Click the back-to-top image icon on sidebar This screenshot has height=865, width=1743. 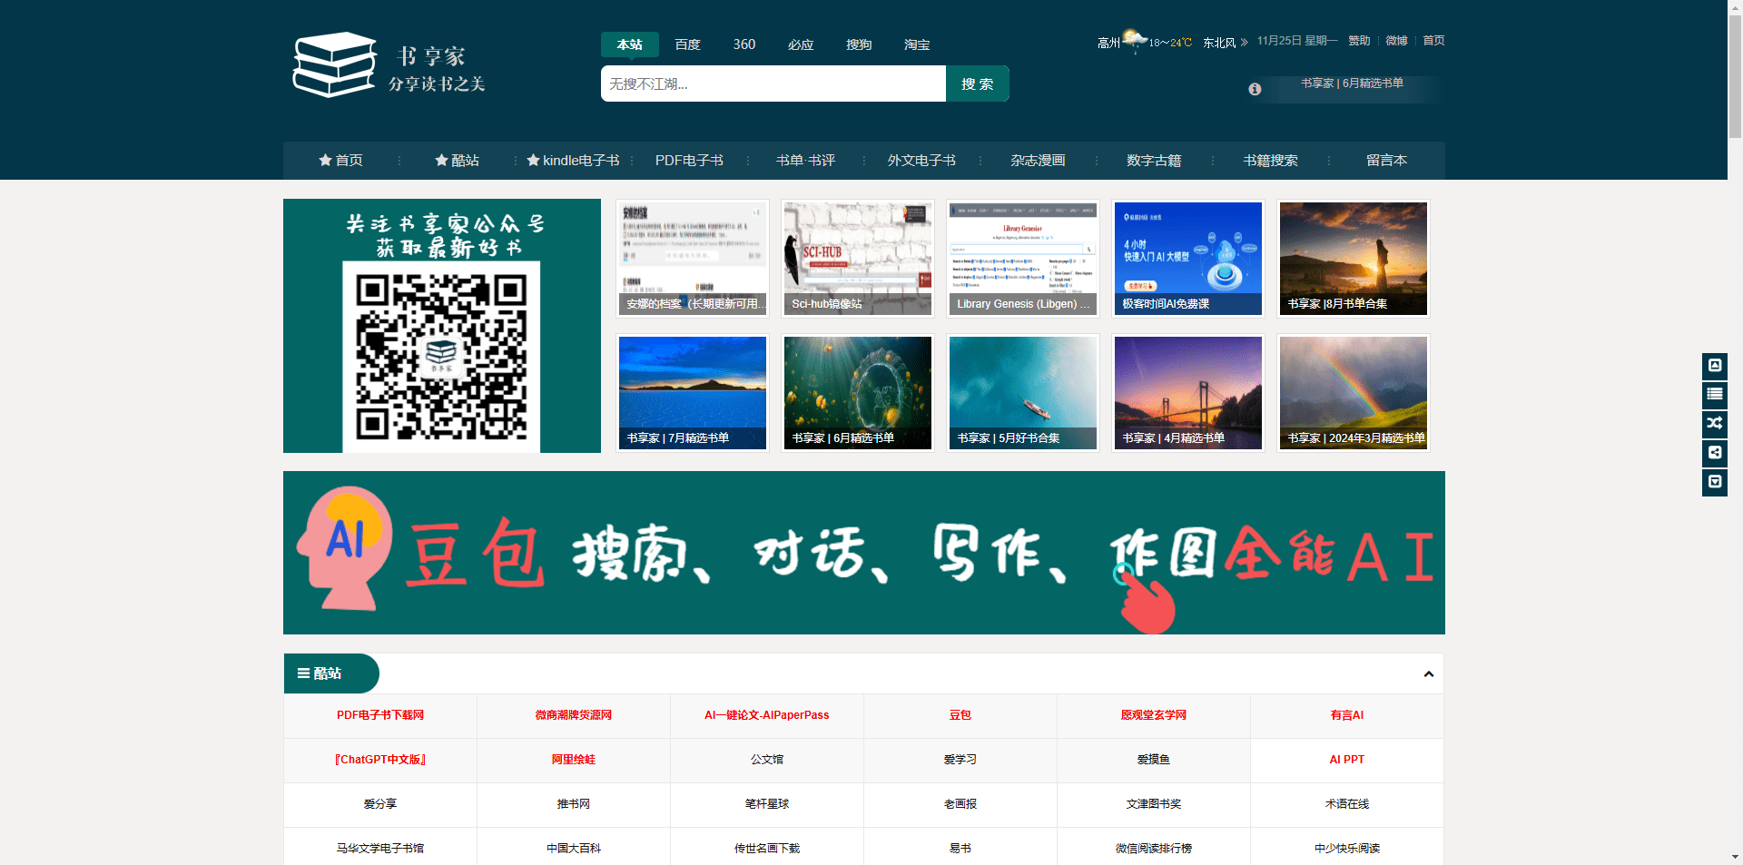(1715, 366)
